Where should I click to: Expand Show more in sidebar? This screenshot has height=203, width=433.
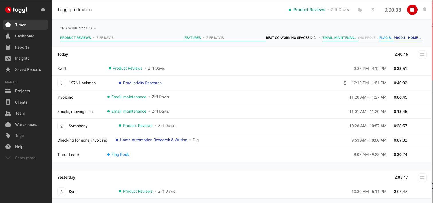[26, 158]
